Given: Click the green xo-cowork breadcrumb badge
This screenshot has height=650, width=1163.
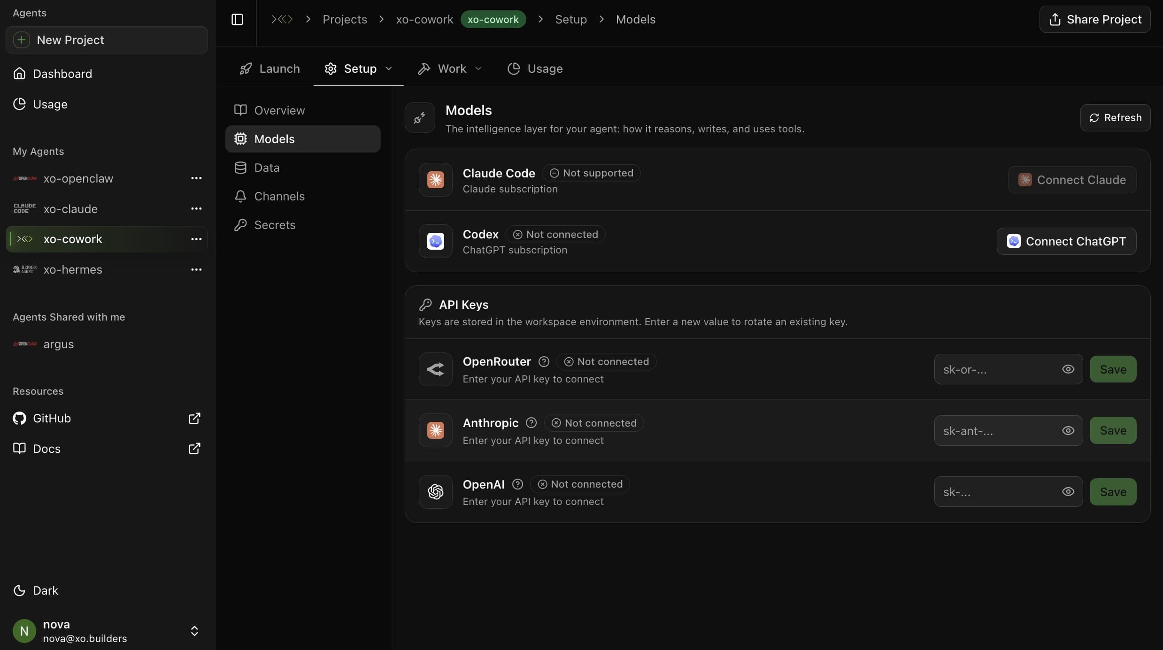Looking at the screenshot, I should pos(493,19).
